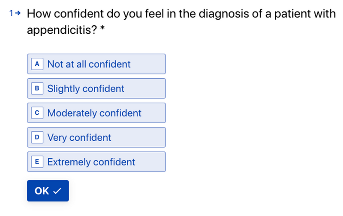This screenshot has width=343, height=216.
Task: Click the D key badge icon
Action: coord(37,137)
